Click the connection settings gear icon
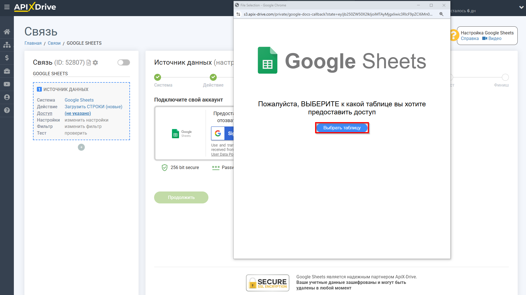 pos(95,62)
